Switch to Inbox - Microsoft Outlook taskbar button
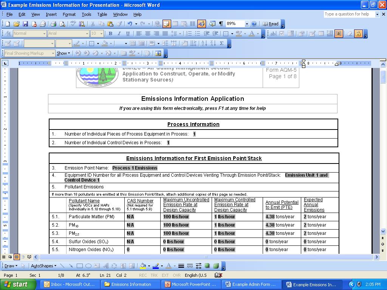Image resolution: width=387 pixels, height=290 pixels. coord(70,285)
